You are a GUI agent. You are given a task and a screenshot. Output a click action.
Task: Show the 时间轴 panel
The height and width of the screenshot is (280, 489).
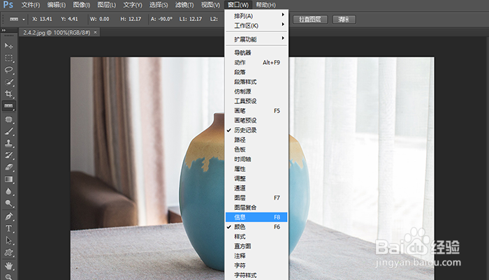[256, 159]
